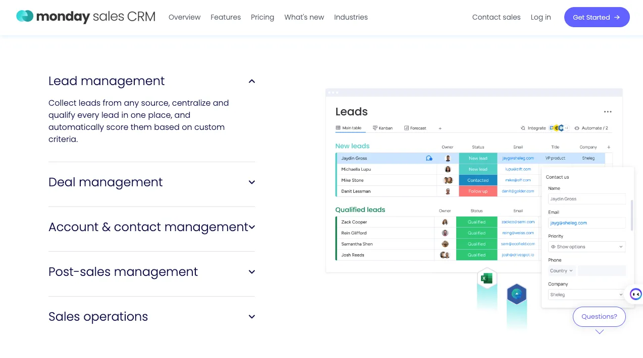Expand the Sales operations section

[252, 317]
